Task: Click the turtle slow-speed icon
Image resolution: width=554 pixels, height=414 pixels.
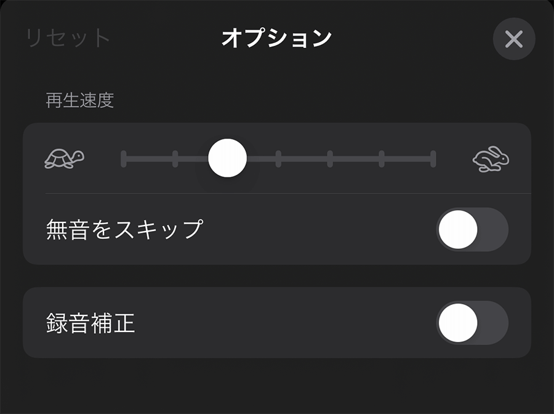Action: [x=64, y=159]
